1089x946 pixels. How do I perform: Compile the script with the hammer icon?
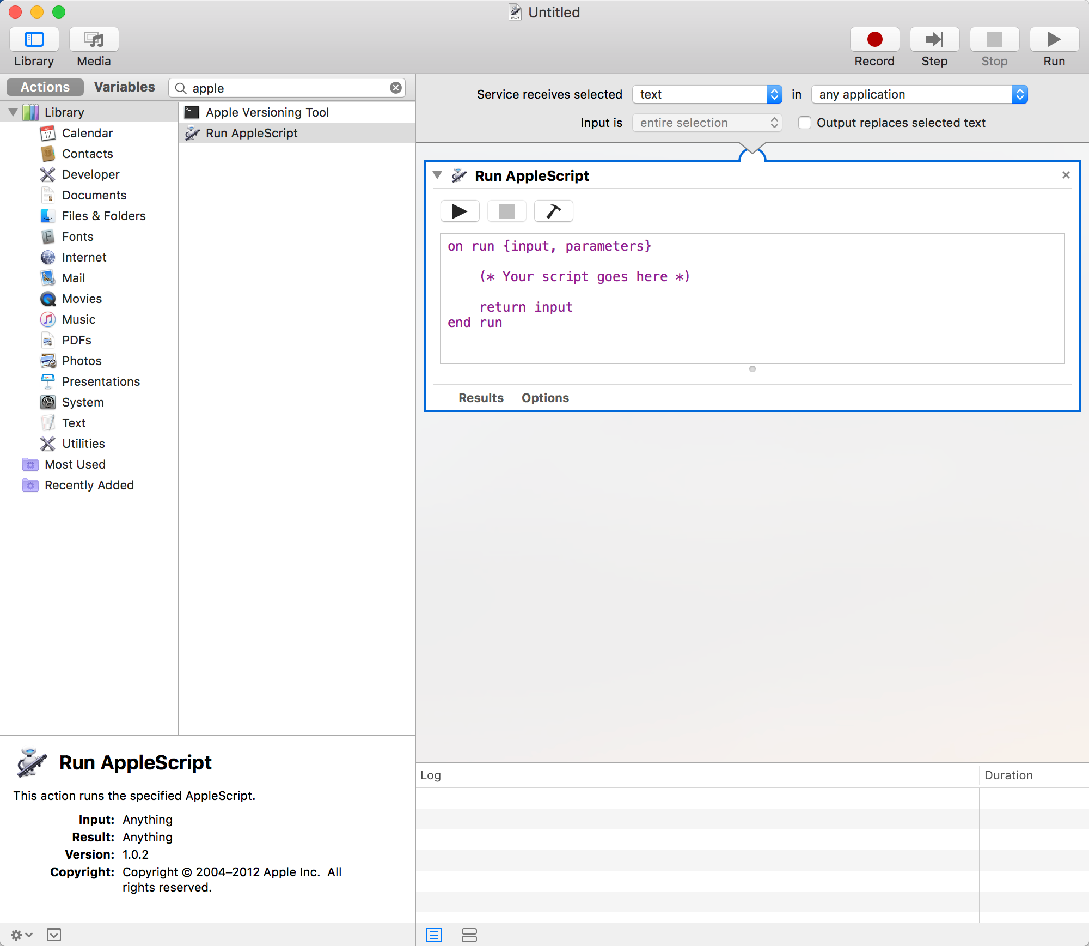click(x=553, y=211)
